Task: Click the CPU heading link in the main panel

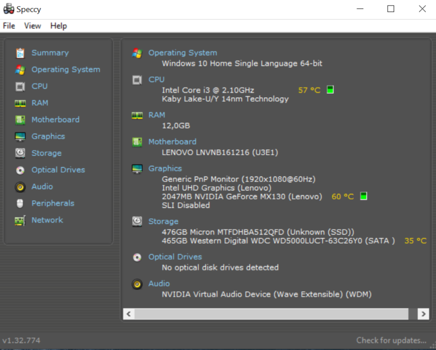Action: (x=156, y=80)
